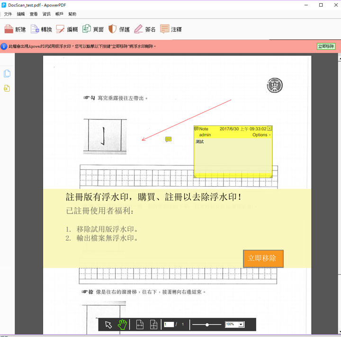Click the text 寫完垂露後往左帶出
Screen dimensions: 341x337
[121, 98]
